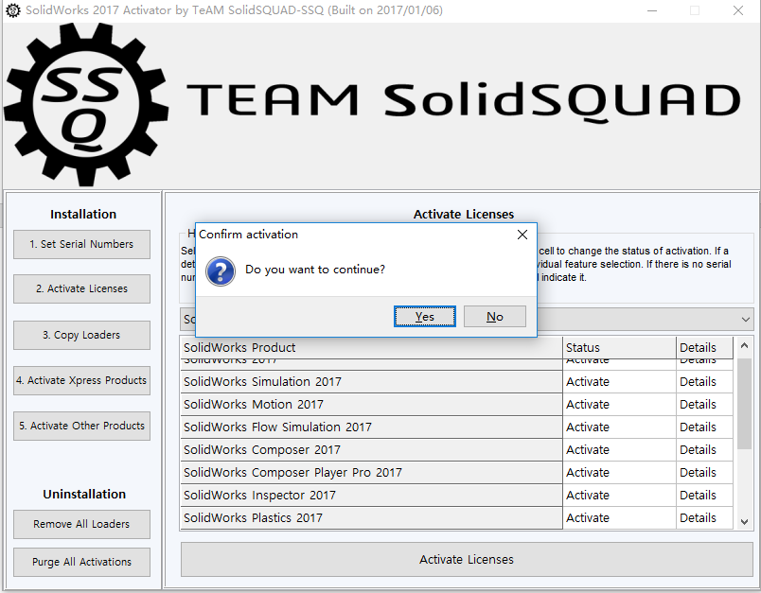Select the SolidWorks Plastics 2017 row
Screen dimensions: 761x593
tap(371, 518)
